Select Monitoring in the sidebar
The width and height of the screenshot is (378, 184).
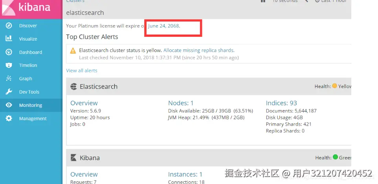[31, 105]
